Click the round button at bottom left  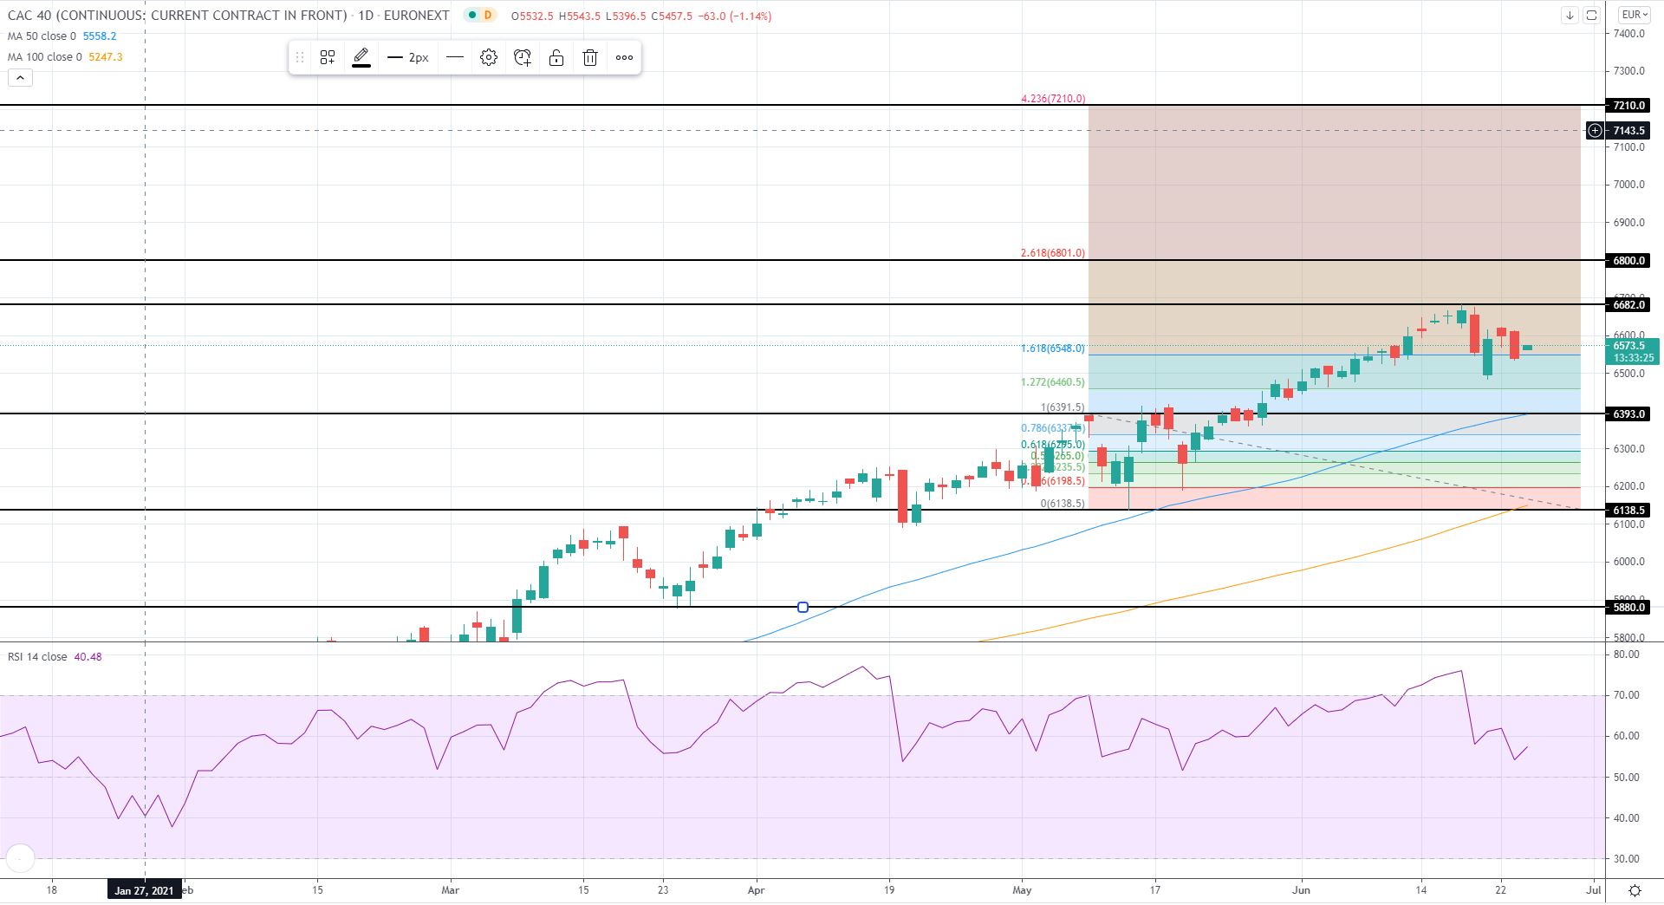pos(19,858)
